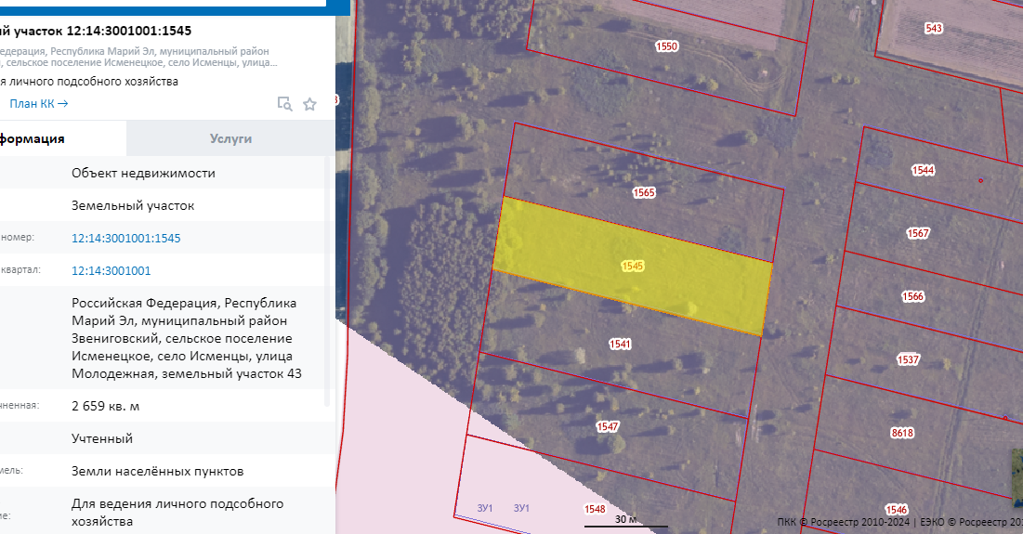Switch to the Услуги tab
The image size is (1023, 534).
point(230,138)
